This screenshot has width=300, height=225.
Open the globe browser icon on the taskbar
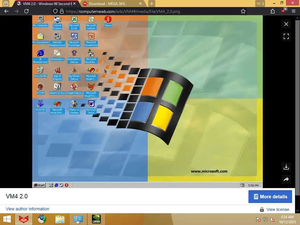click(42, 219)
